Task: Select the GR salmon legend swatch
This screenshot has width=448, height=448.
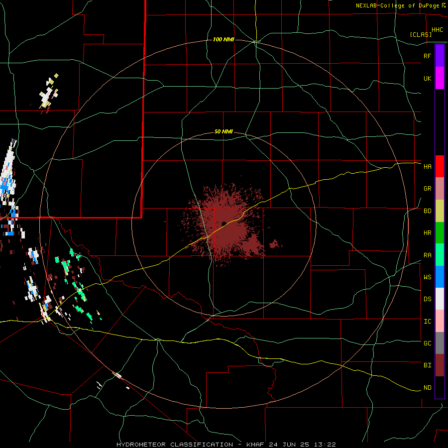Action: pos(440,189)
